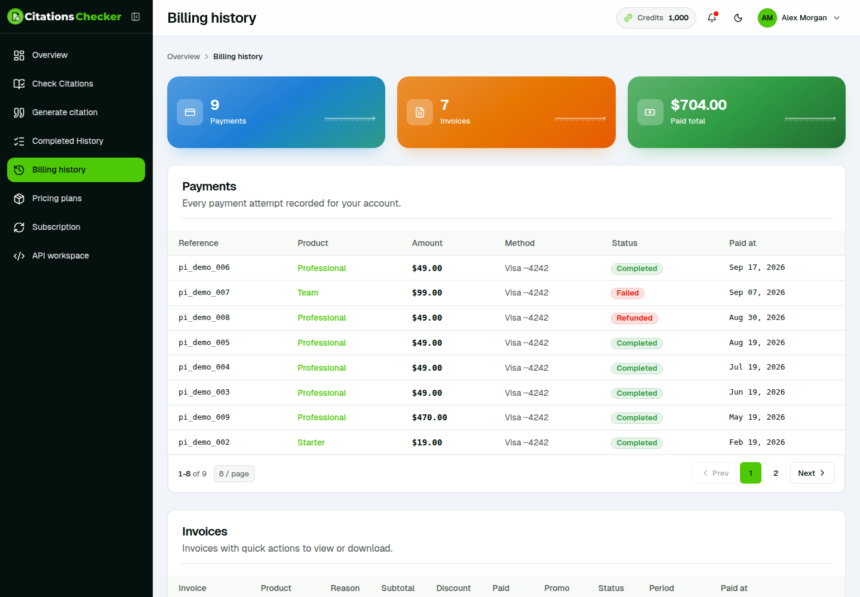Screen dimensions: 860x597
Task: Click the Subtotal column header in Invoices
Action: coord(398,588)
